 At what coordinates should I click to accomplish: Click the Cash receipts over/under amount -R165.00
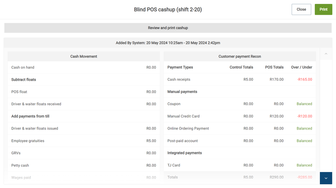pyautogui.click(x=304, y=79)
